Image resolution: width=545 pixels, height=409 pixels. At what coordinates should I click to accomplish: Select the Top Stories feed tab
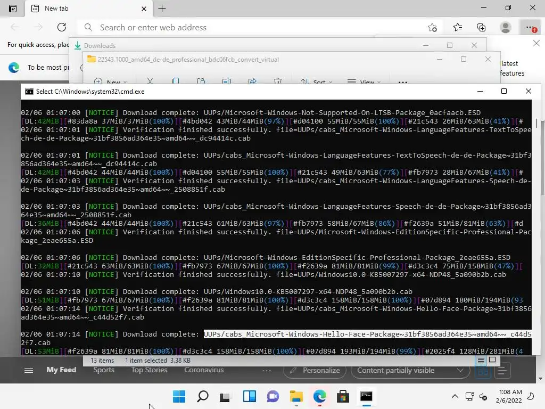point(149,370)
